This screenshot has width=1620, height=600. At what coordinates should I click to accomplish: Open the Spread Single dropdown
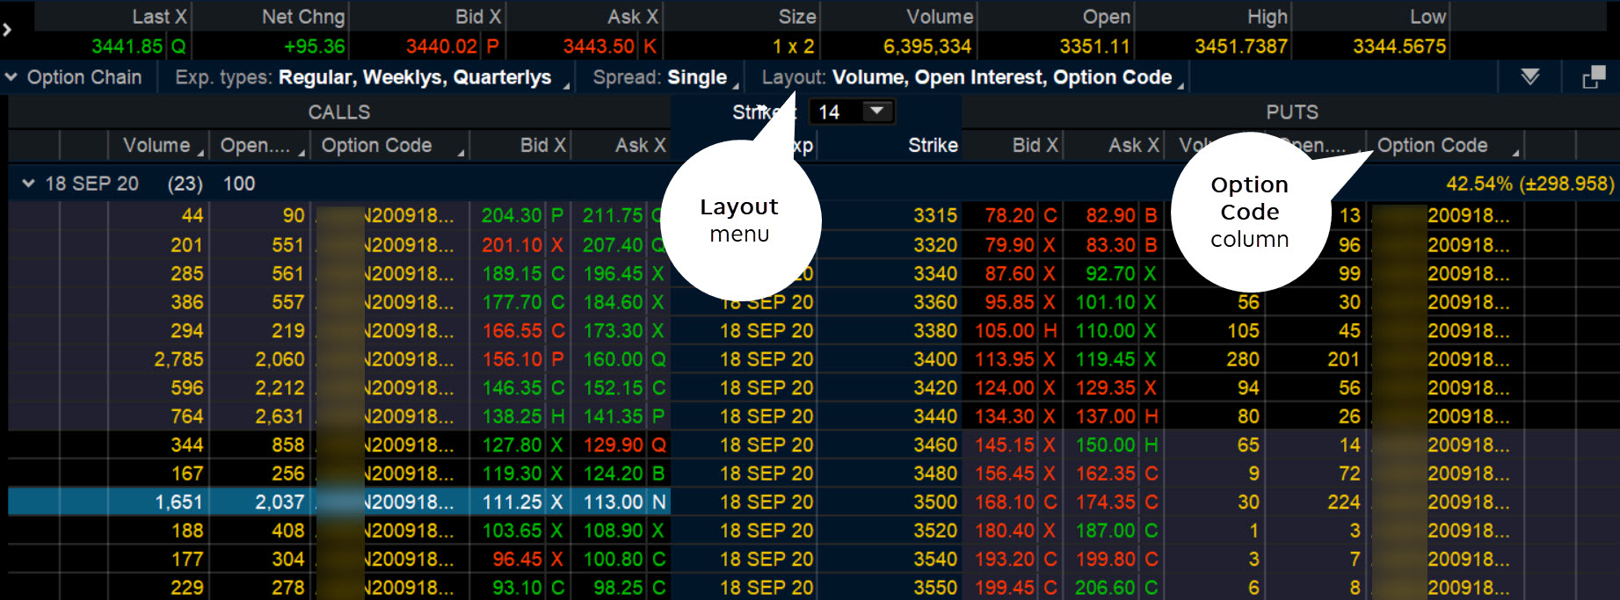click(665, 77)
